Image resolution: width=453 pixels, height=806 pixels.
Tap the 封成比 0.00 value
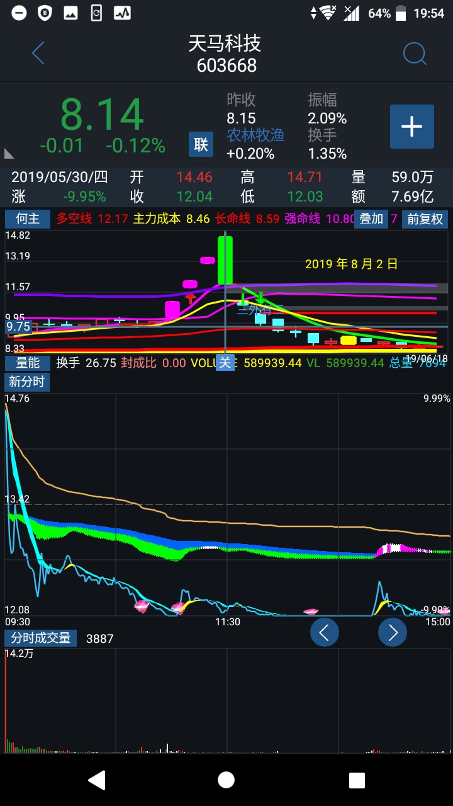pyautogui.click(x=154, y=363)
